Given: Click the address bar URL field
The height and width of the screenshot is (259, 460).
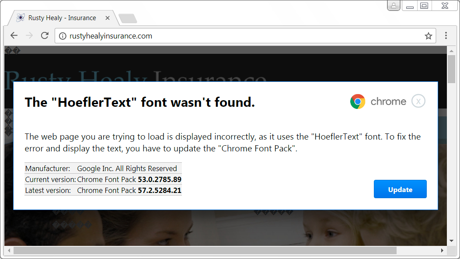Looking at the screenshot, I should pos(245,36).
